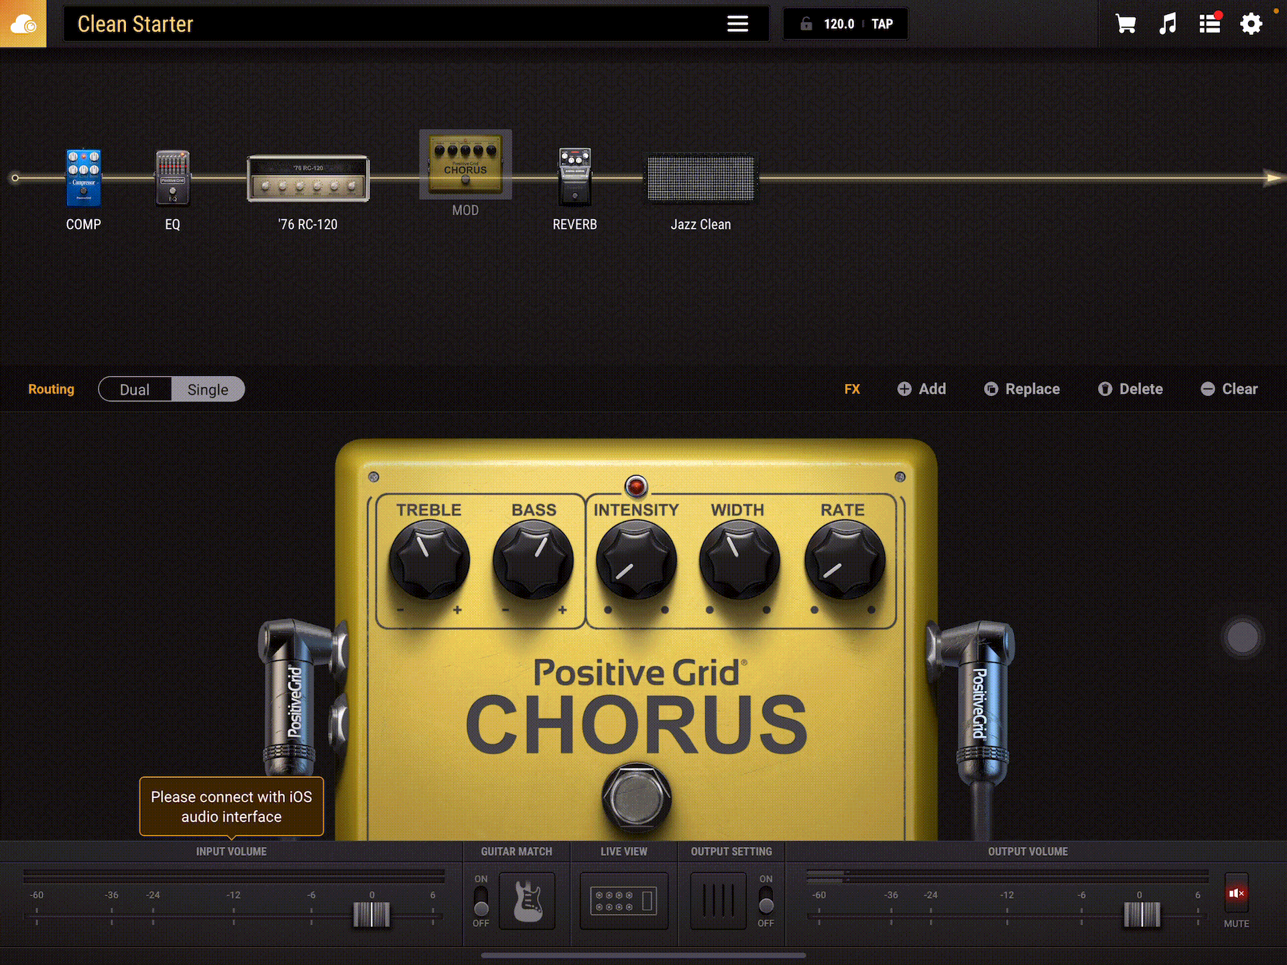Open the music note jam player
This screenshot has height=965, width=1287.
1168,24
